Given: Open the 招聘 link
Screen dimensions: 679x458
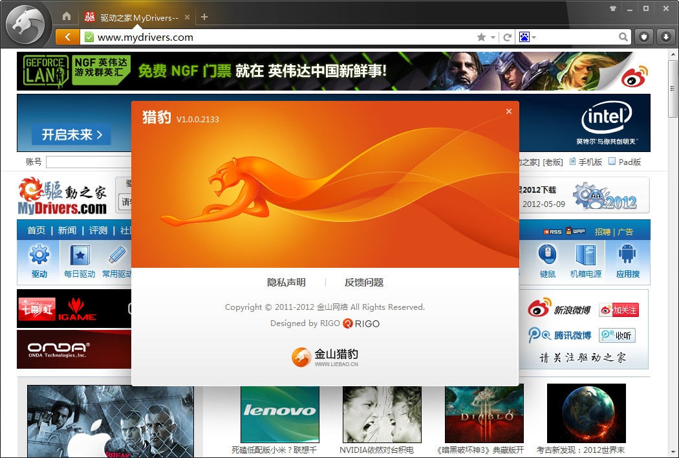Looking at the screenshot, I should [x=602, y=232].
